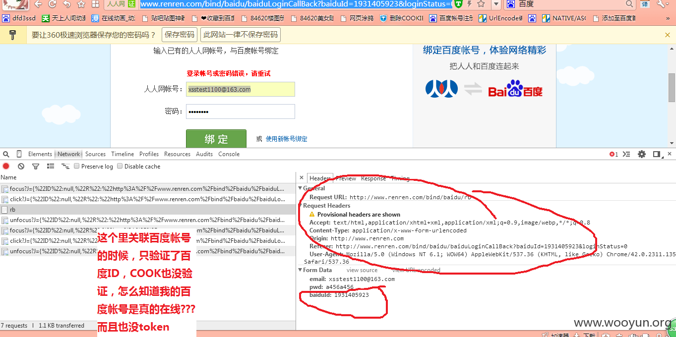The image size is (676, 337).
Task: Switch to the Audits tab
Action: click(x=204, y=154)
